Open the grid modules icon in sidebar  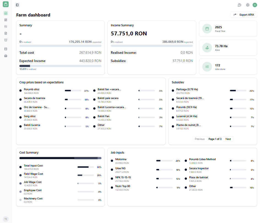pyautogui.click(x=6, y=20)
